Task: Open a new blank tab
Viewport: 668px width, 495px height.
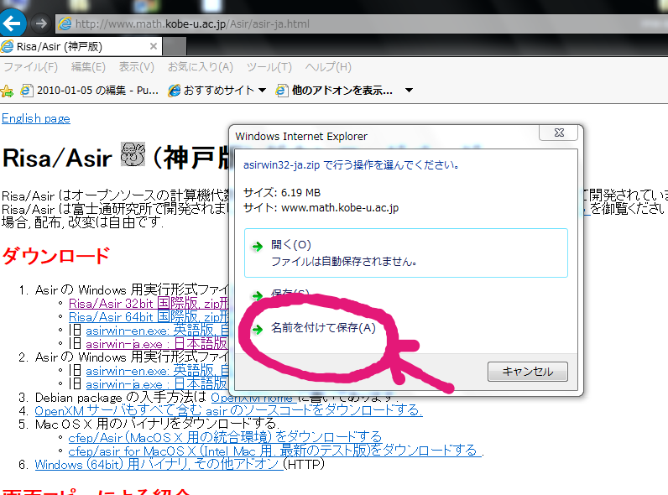Action: coord(175,46)
